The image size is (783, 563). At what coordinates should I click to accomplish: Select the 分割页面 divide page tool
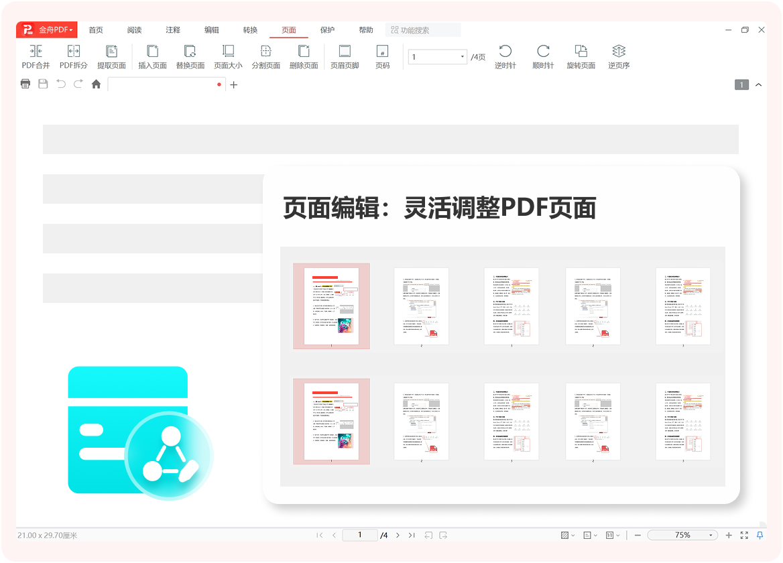[265, 57]
